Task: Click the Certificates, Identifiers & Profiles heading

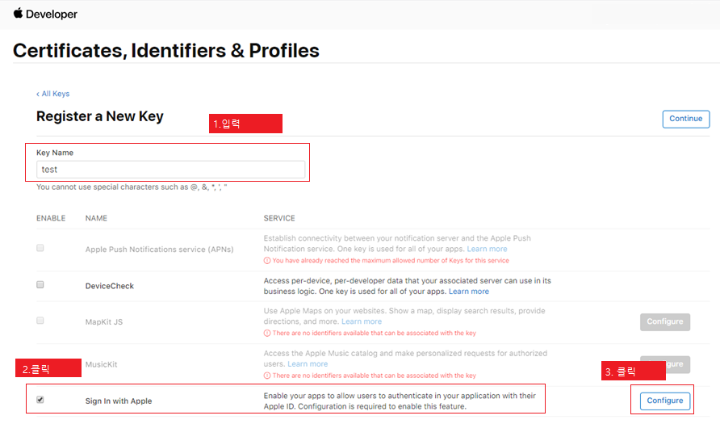Action: point(165,51)
